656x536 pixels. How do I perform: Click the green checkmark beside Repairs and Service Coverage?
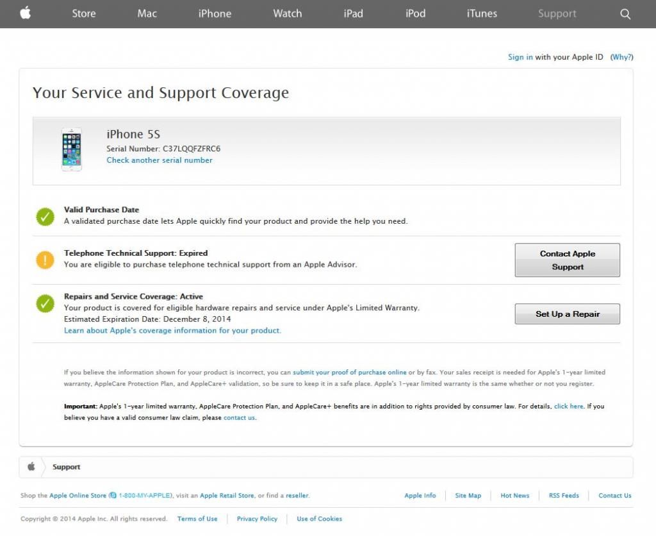point(45,303)
